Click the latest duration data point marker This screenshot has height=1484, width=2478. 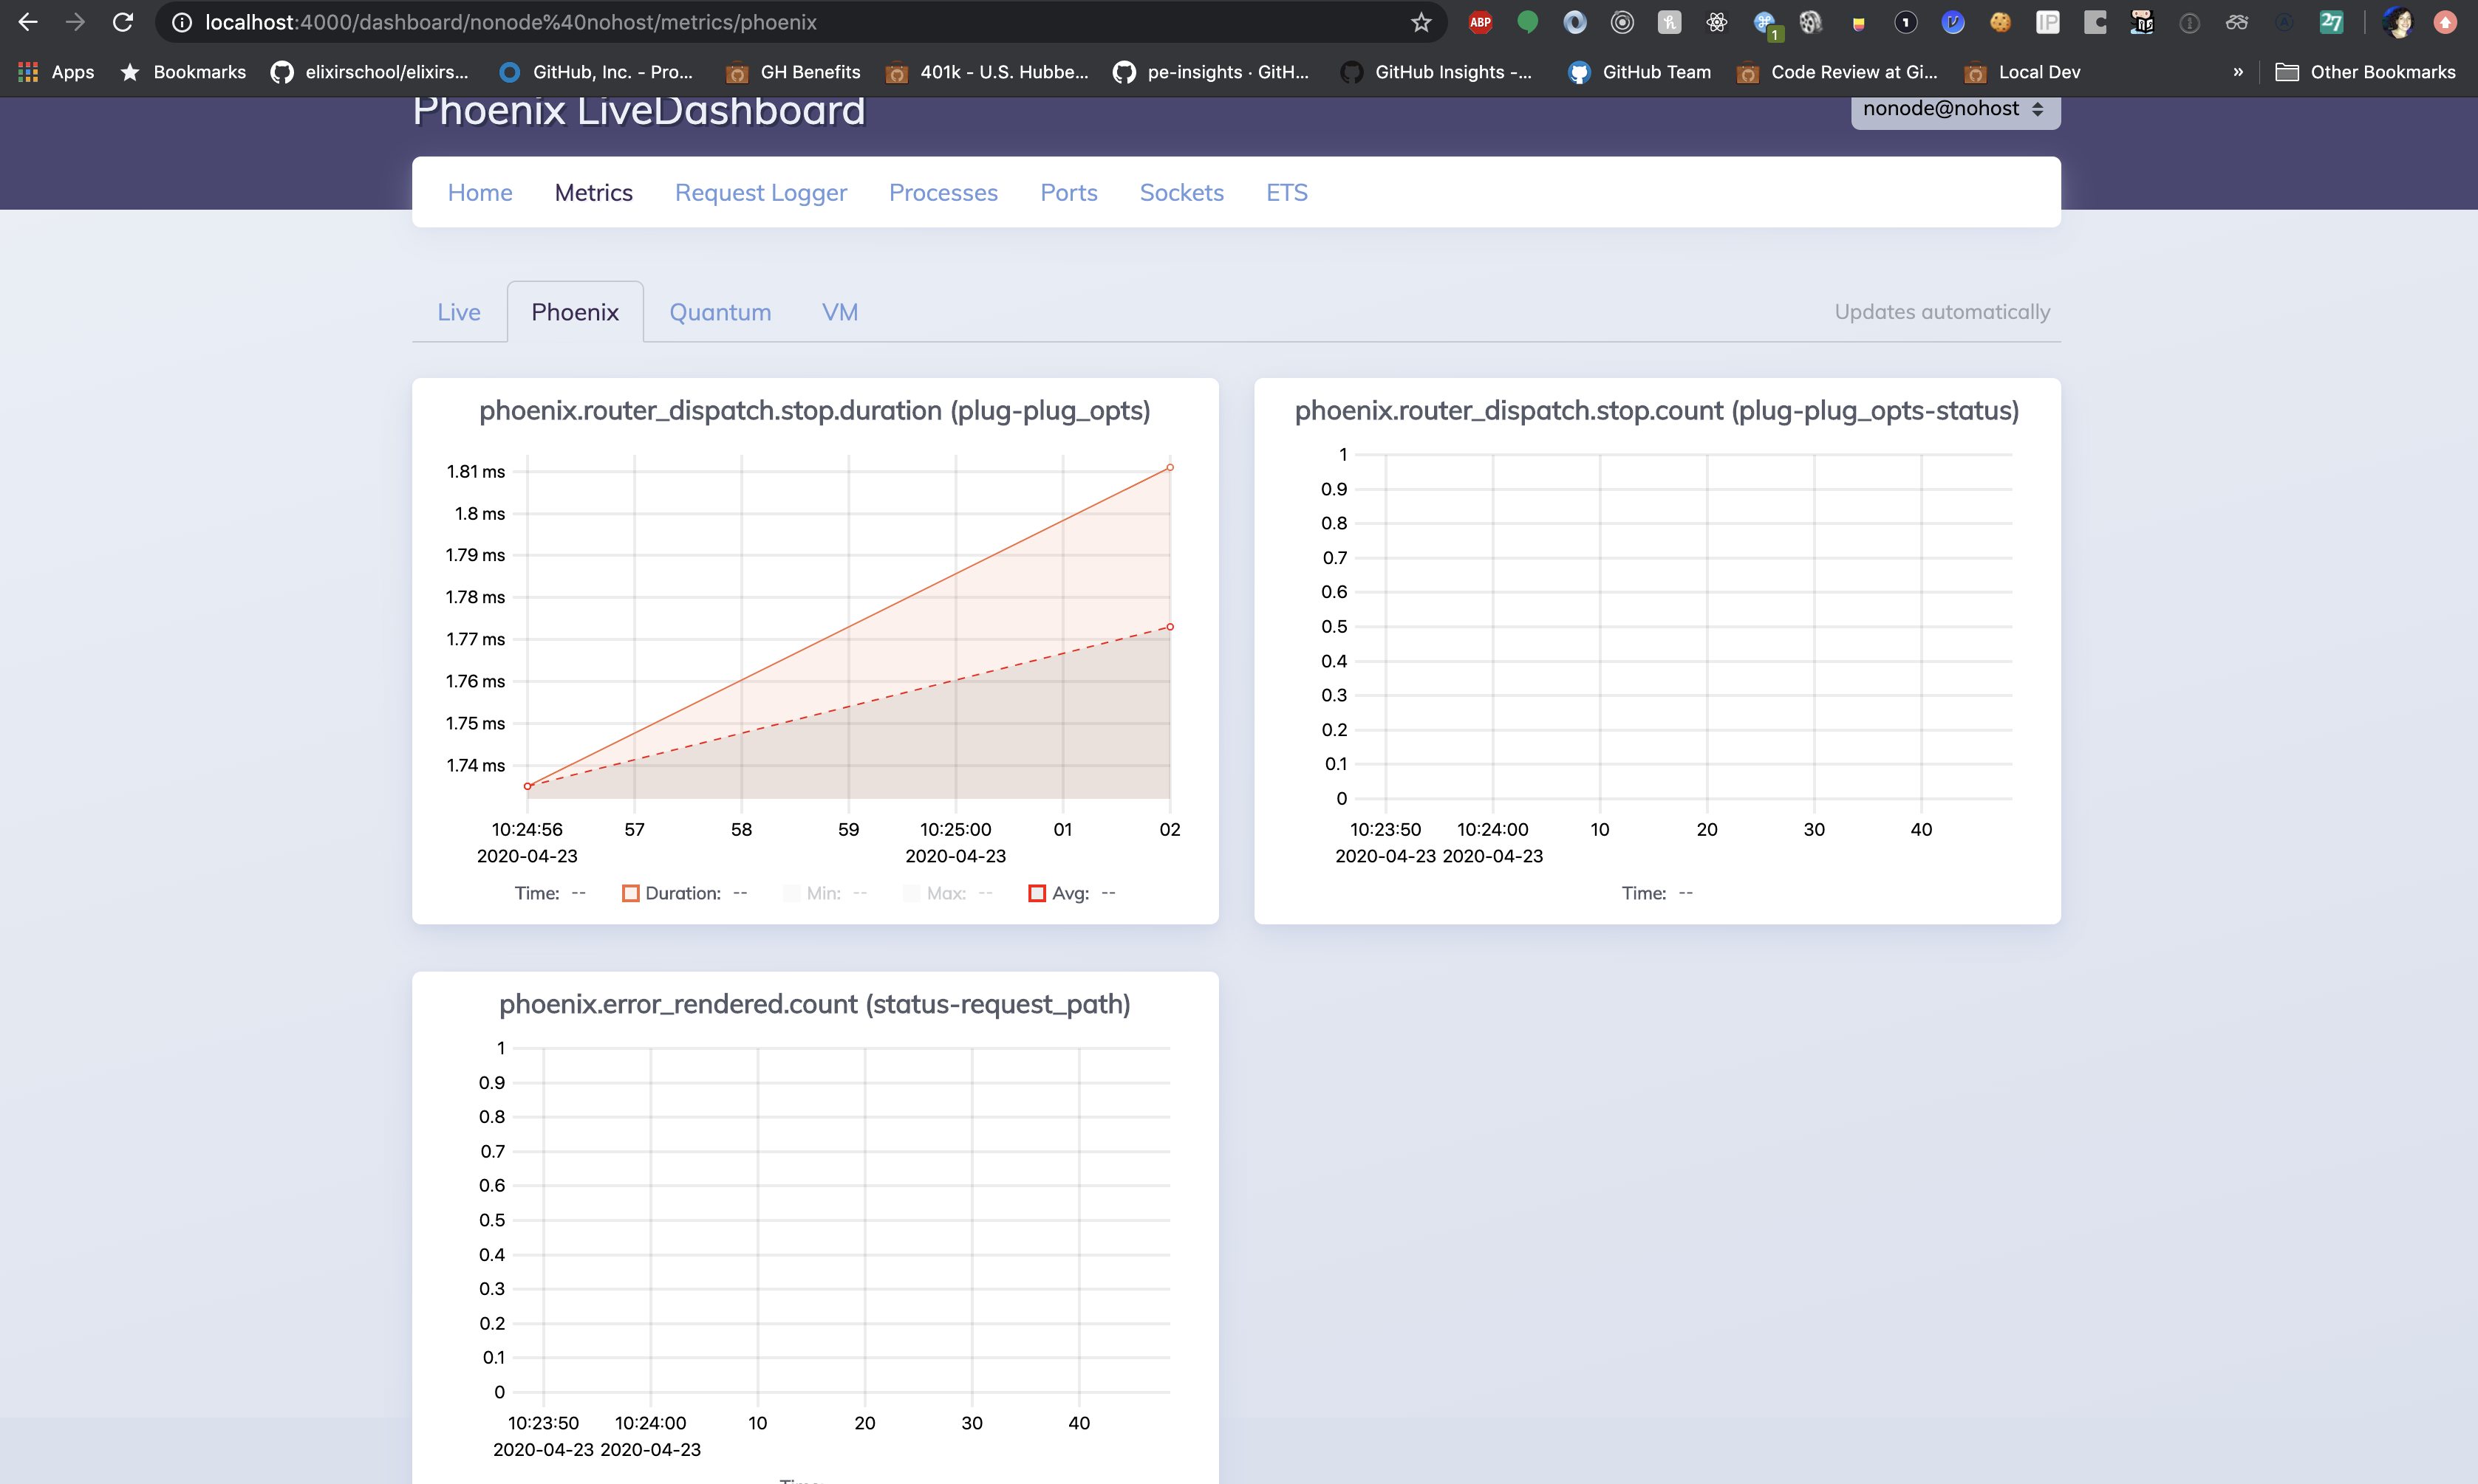(x=1170, y=468)
